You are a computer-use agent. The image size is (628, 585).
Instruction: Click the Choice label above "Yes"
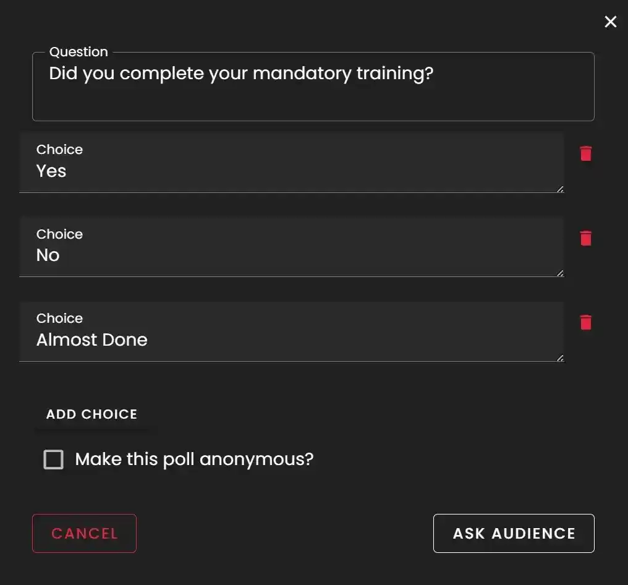[59, 149]
